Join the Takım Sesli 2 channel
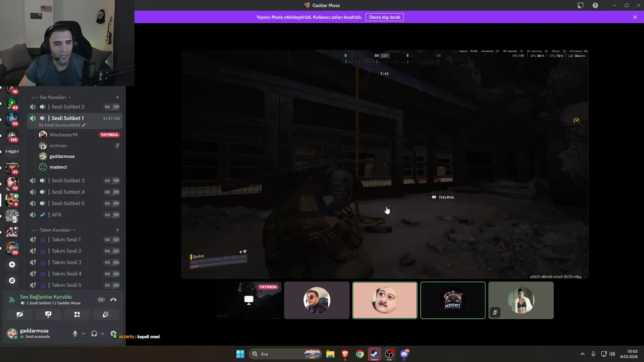 point(74,251)
